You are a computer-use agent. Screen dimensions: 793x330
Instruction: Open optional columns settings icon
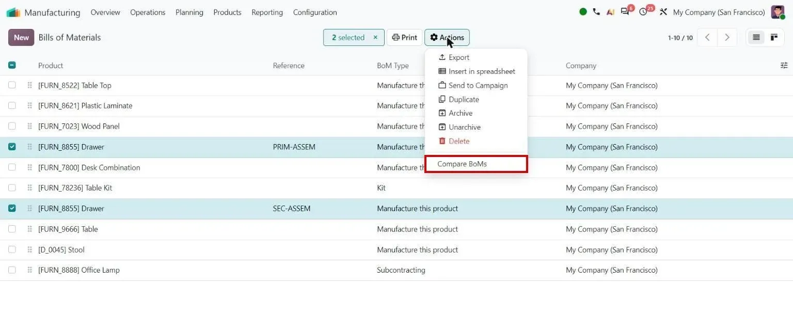click(784, 66)
